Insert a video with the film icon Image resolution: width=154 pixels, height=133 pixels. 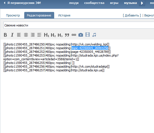coord(88,35)
